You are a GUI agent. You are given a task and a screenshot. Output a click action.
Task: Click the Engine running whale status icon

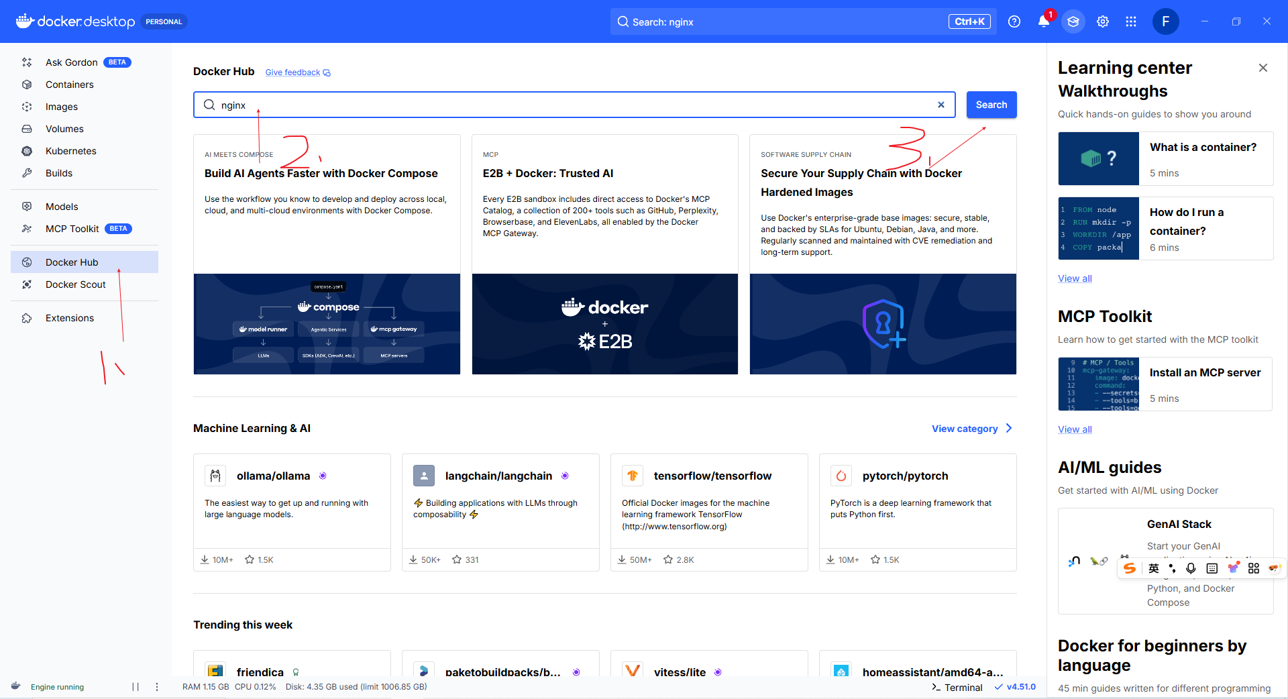point(16,686)
